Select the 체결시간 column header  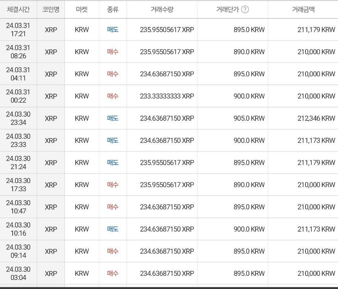click(x=18, y=10)
